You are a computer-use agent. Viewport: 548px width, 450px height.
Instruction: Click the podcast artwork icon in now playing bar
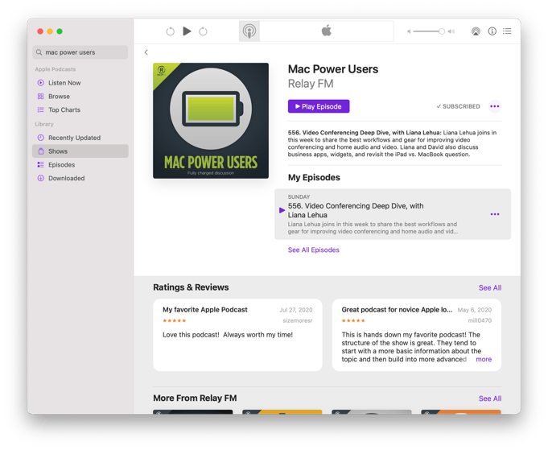point(249,31)
